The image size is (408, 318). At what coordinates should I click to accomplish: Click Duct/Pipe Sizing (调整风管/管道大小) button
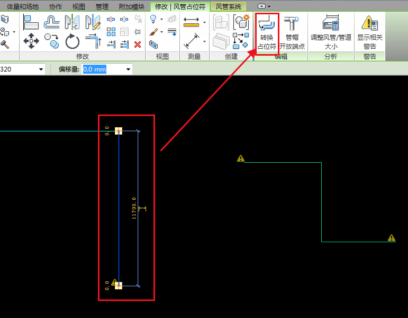(331, 32)
